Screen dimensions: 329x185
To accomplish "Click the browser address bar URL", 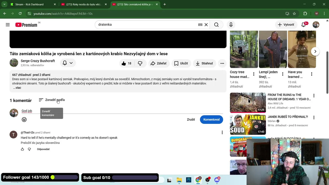I will coord(63,14).
